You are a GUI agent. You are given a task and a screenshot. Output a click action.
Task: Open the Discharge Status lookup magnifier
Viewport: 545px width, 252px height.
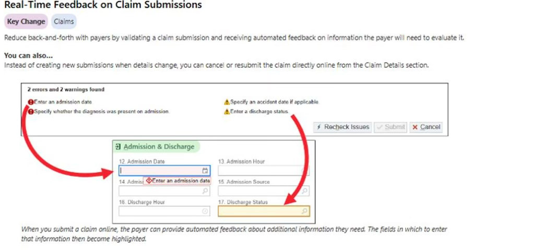(304, 211)
